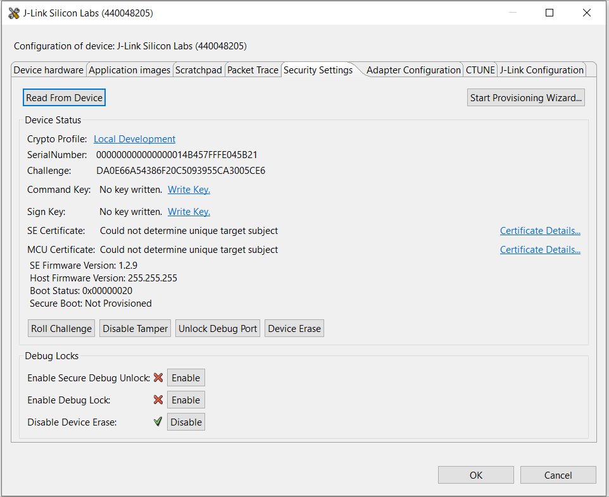Disable the Device Erase protection setting
Viewport: 609px width, 497px height.
click(x=185, y=422)
